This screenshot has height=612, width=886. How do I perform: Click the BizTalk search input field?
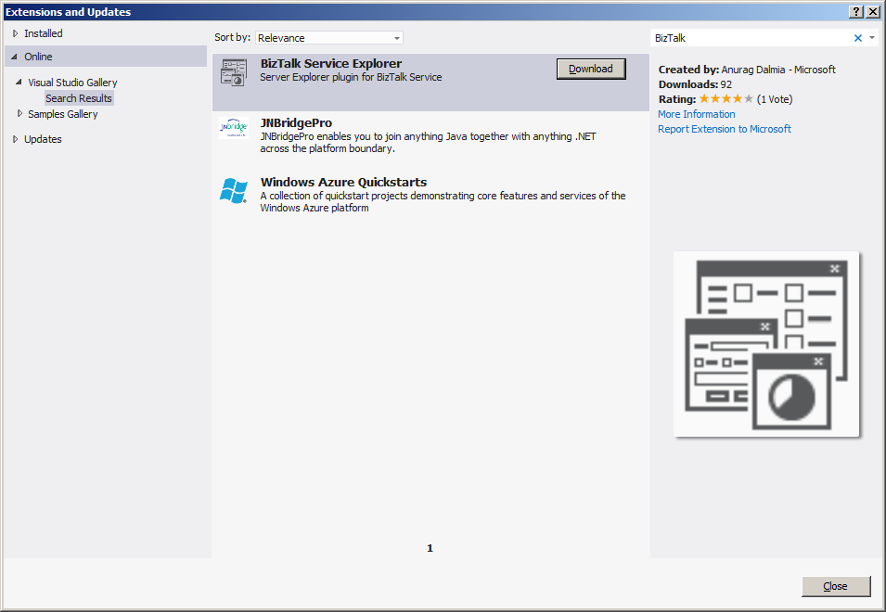[751, 38]
